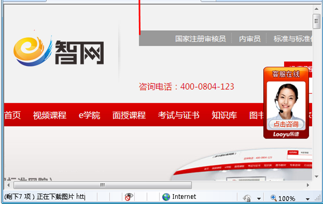Select the 考试与证书 menu item
The height and width of the screenshot is (204, 323).
(178, 115)
